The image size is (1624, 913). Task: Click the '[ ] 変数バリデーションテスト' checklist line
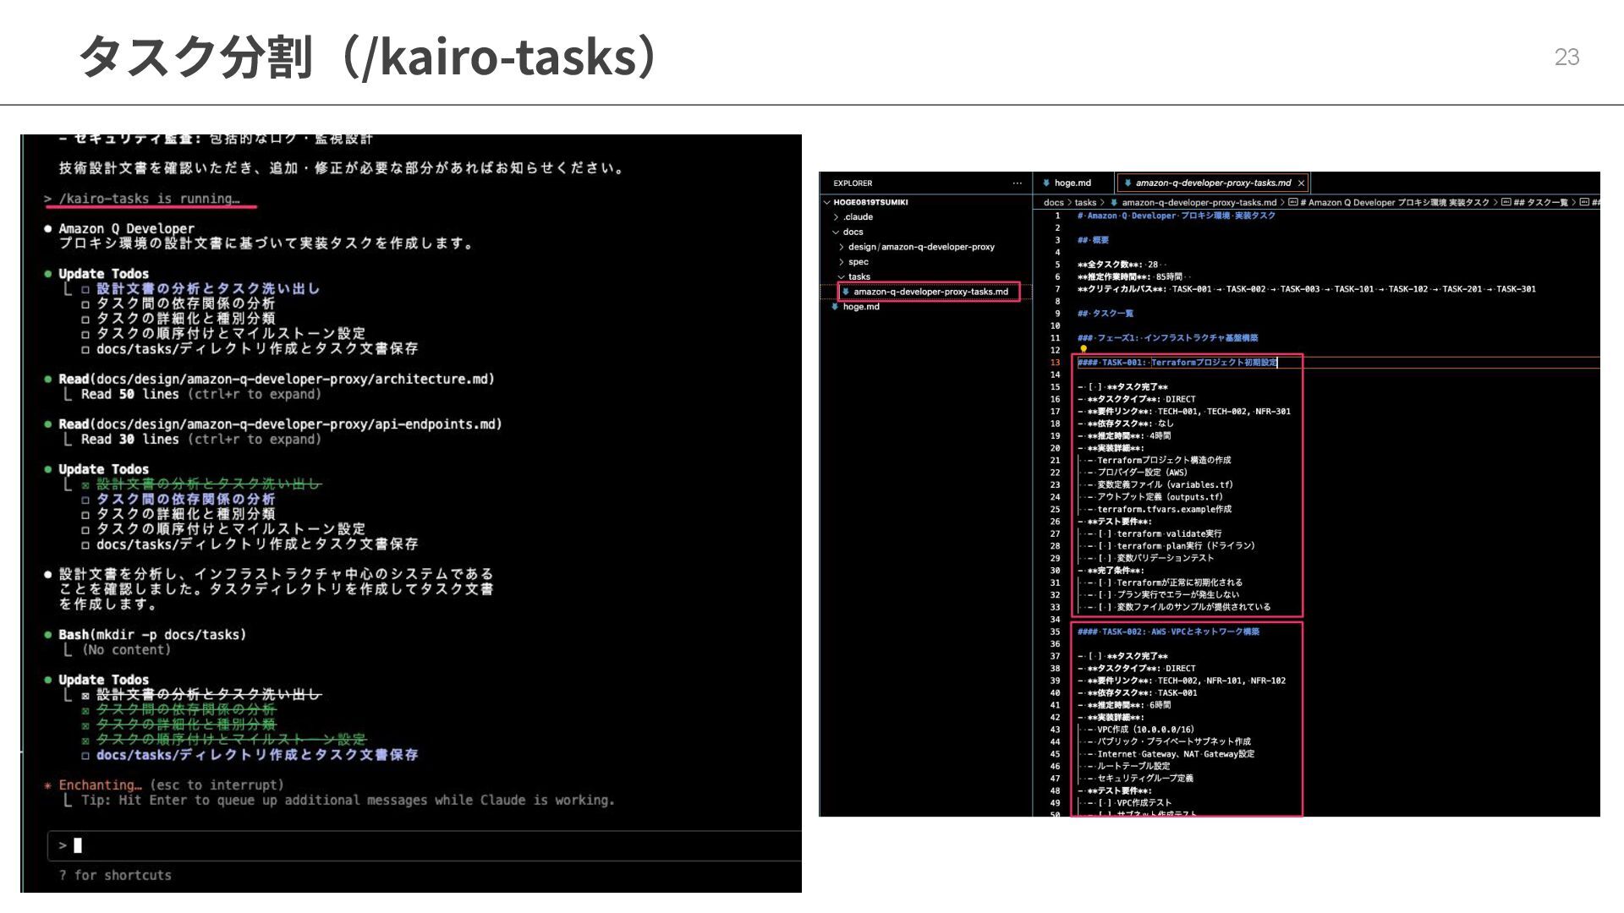[1151, 558]
